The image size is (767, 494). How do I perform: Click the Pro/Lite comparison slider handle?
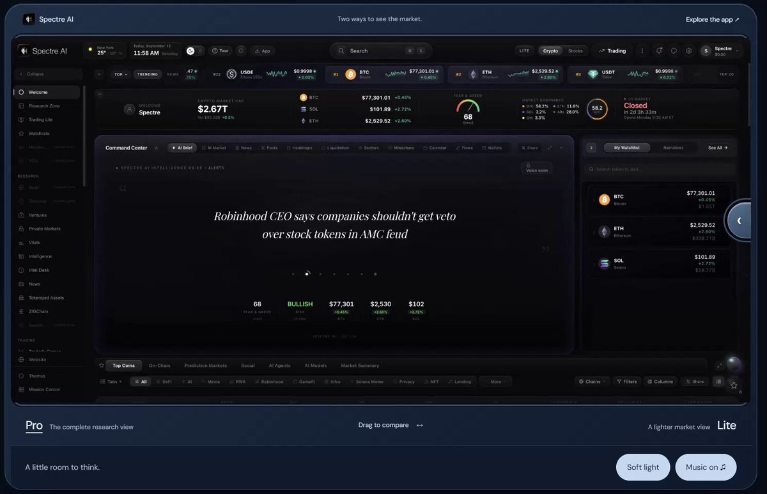pos(739,220)
